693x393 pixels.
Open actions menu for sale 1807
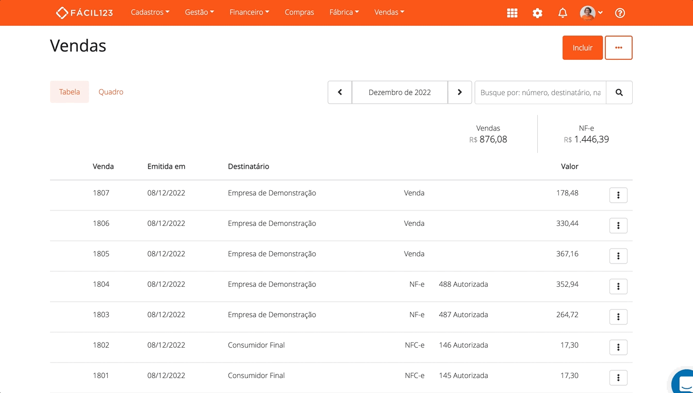(618, 195)
